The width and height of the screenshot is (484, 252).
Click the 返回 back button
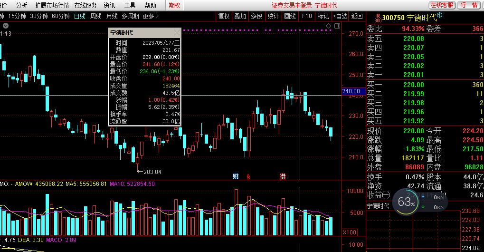pyautogui.click(x=357, y=16)
